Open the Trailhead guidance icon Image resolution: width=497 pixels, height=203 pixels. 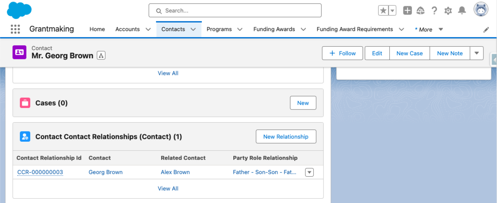[421, 10]
